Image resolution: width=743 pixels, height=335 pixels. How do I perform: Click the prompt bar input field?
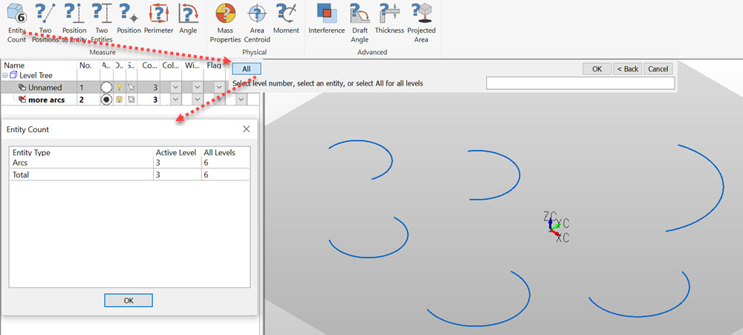(x=580, y=83)
